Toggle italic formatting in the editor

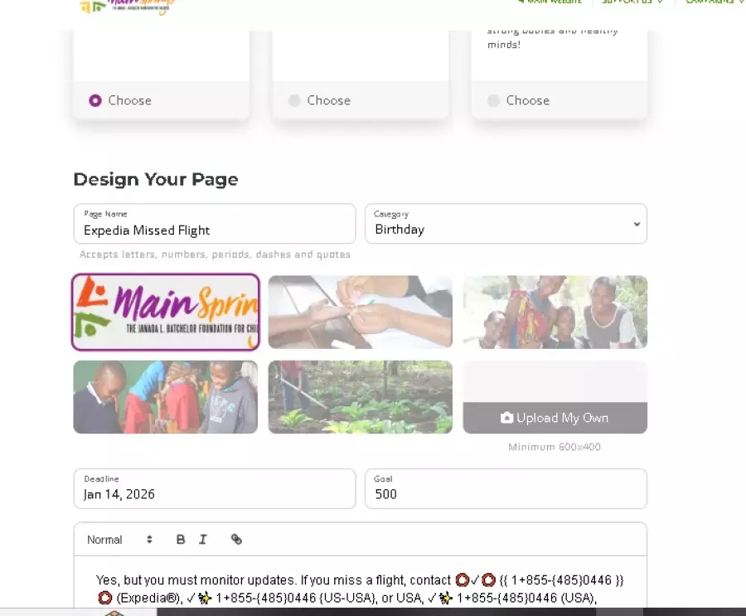pos(203,540)
